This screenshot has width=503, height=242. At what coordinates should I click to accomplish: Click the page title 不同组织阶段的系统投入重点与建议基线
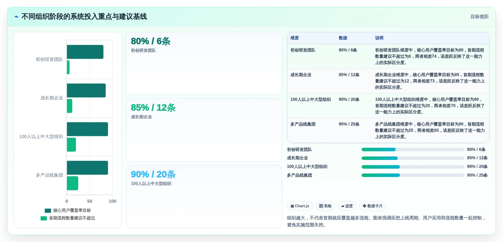[x=84, y=17]
